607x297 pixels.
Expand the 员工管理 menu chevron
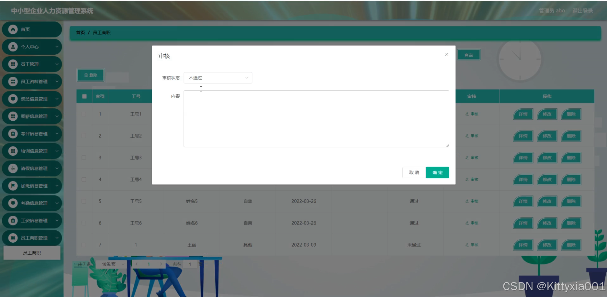[57, 64]
